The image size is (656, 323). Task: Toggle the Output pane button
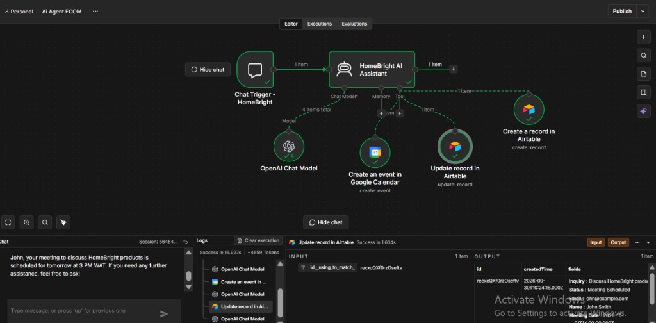pyautogui.click(x=618, y=242)
